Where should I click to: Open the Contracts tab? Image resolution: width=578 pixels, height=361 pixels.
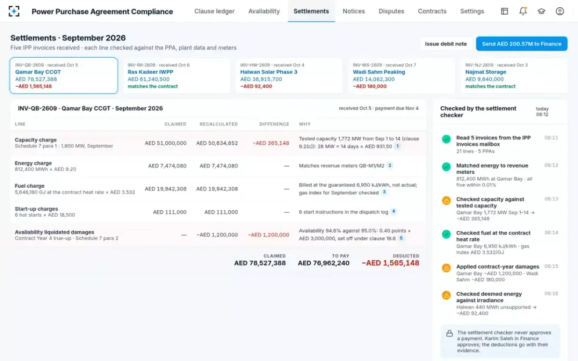point(432,11)
